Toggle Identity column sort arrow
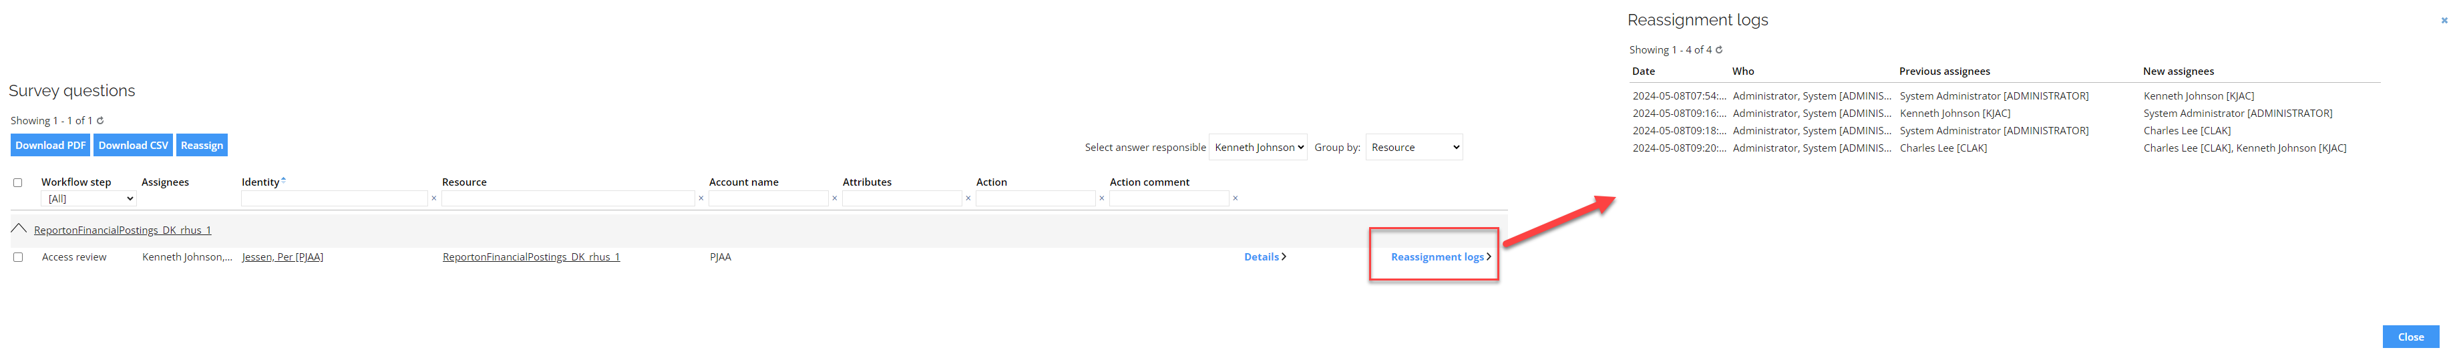Image resolution: width=2451 pixels, height=354 pixels. coord(284,180)
